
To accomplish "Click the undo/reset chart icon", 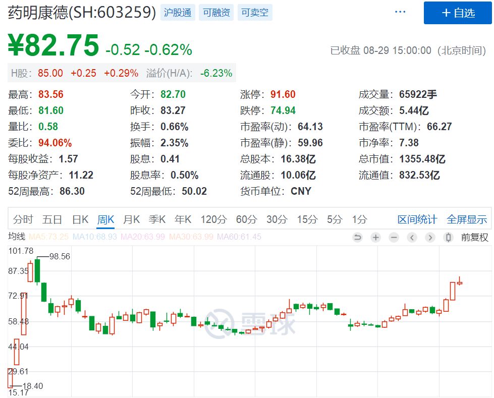I will [358, 237].
